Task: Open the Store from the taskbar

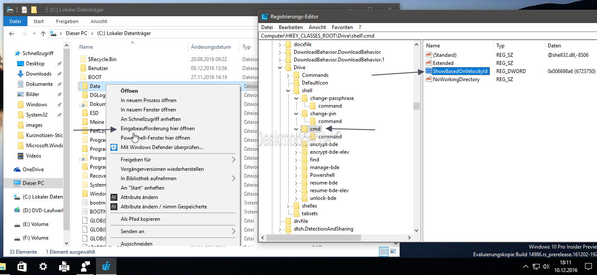Action: [x=21, y=266]
